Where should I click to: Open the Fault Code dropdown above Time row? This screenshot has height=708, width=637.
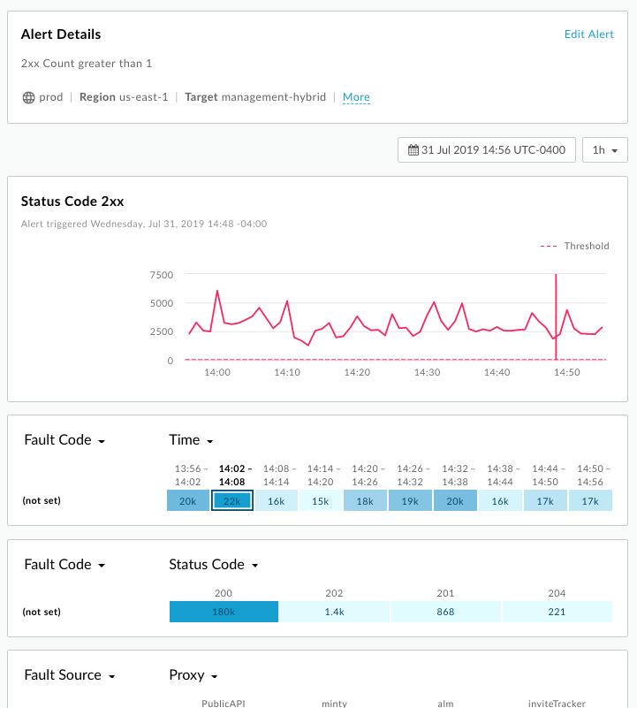tap(64, 440)
